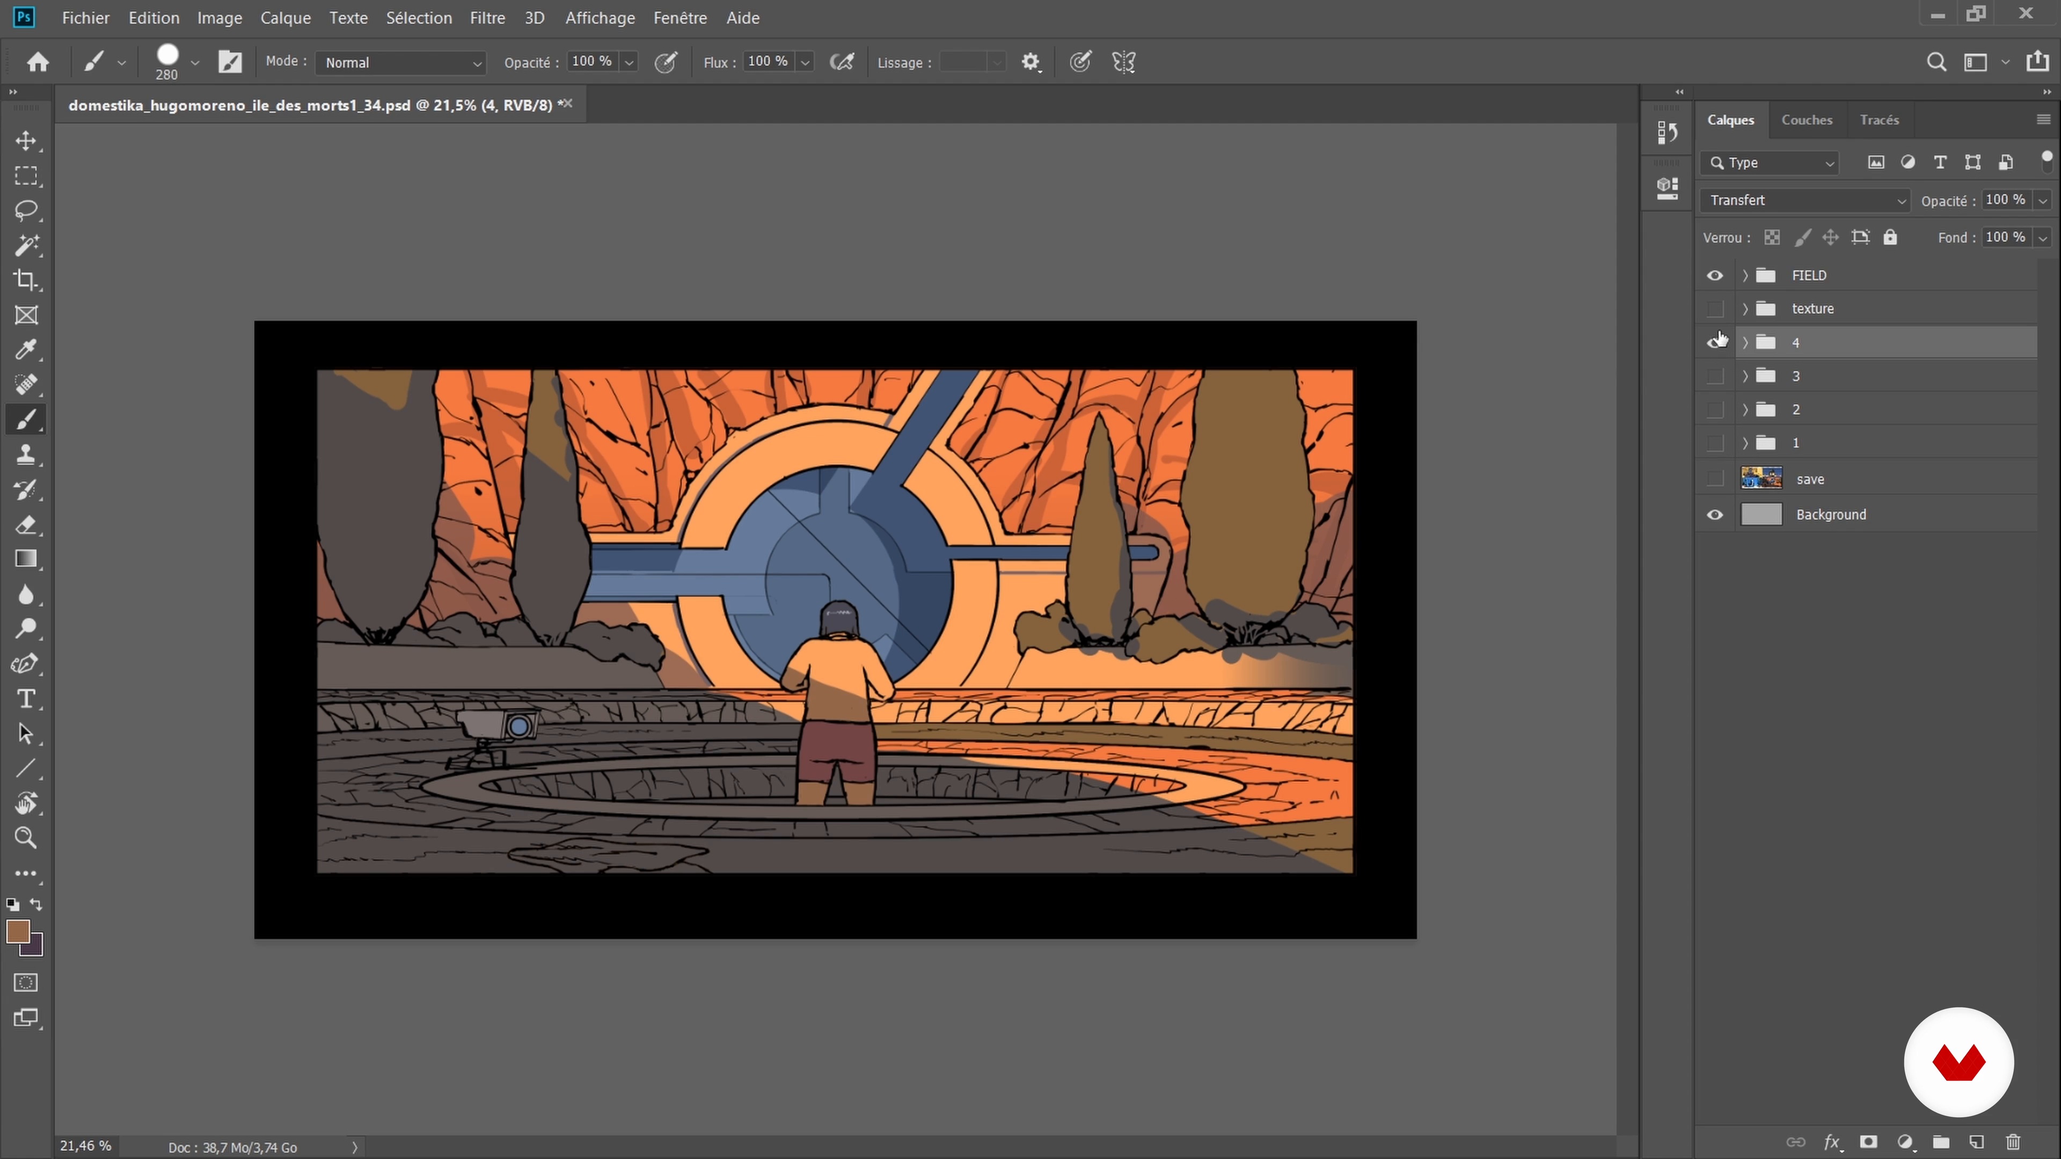
Task: Hide the FIELD group layer
Action: pos(1715,275)
